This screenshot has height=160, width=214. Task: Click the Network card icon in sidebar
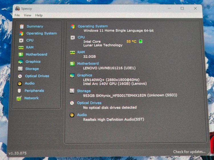click(19, 98)
